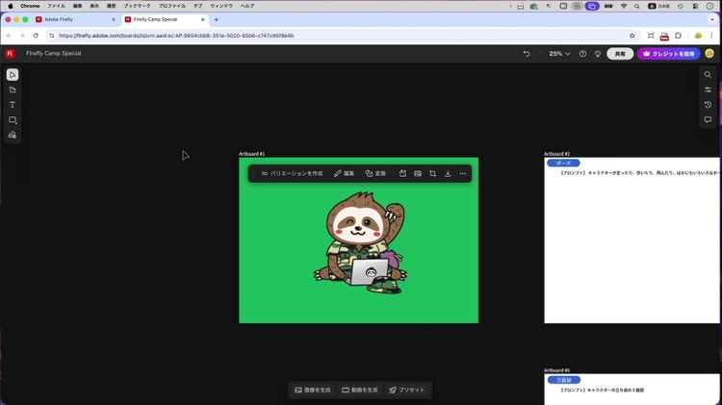Open the comments speech bubble panel
The width and height of the screenshot is (722, 405).
708,120
